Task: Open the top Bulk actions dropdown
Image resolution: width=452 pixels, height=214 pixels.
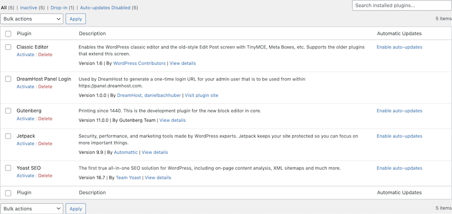Action: tap(32, 19)
